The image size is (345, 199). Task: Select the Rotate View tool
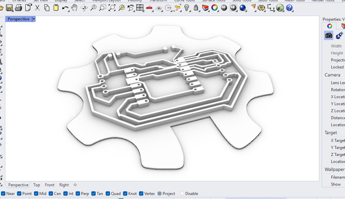pos(84,8)
